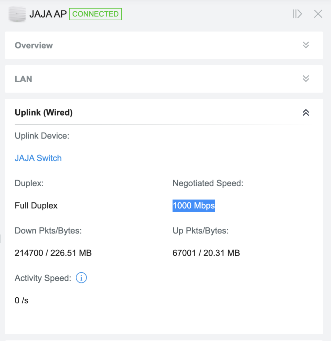
Task: Click the CONNECTED status badge
Action: click(x=95, y=14)
